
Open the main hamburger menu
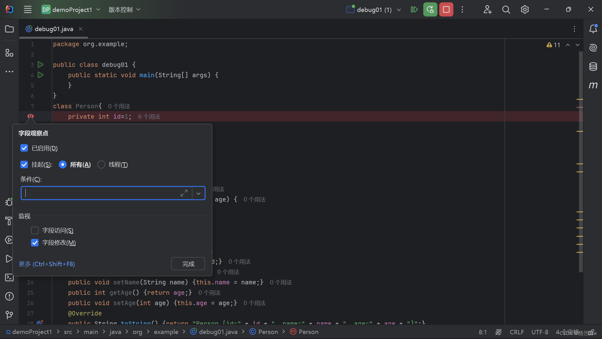[28, 9]
